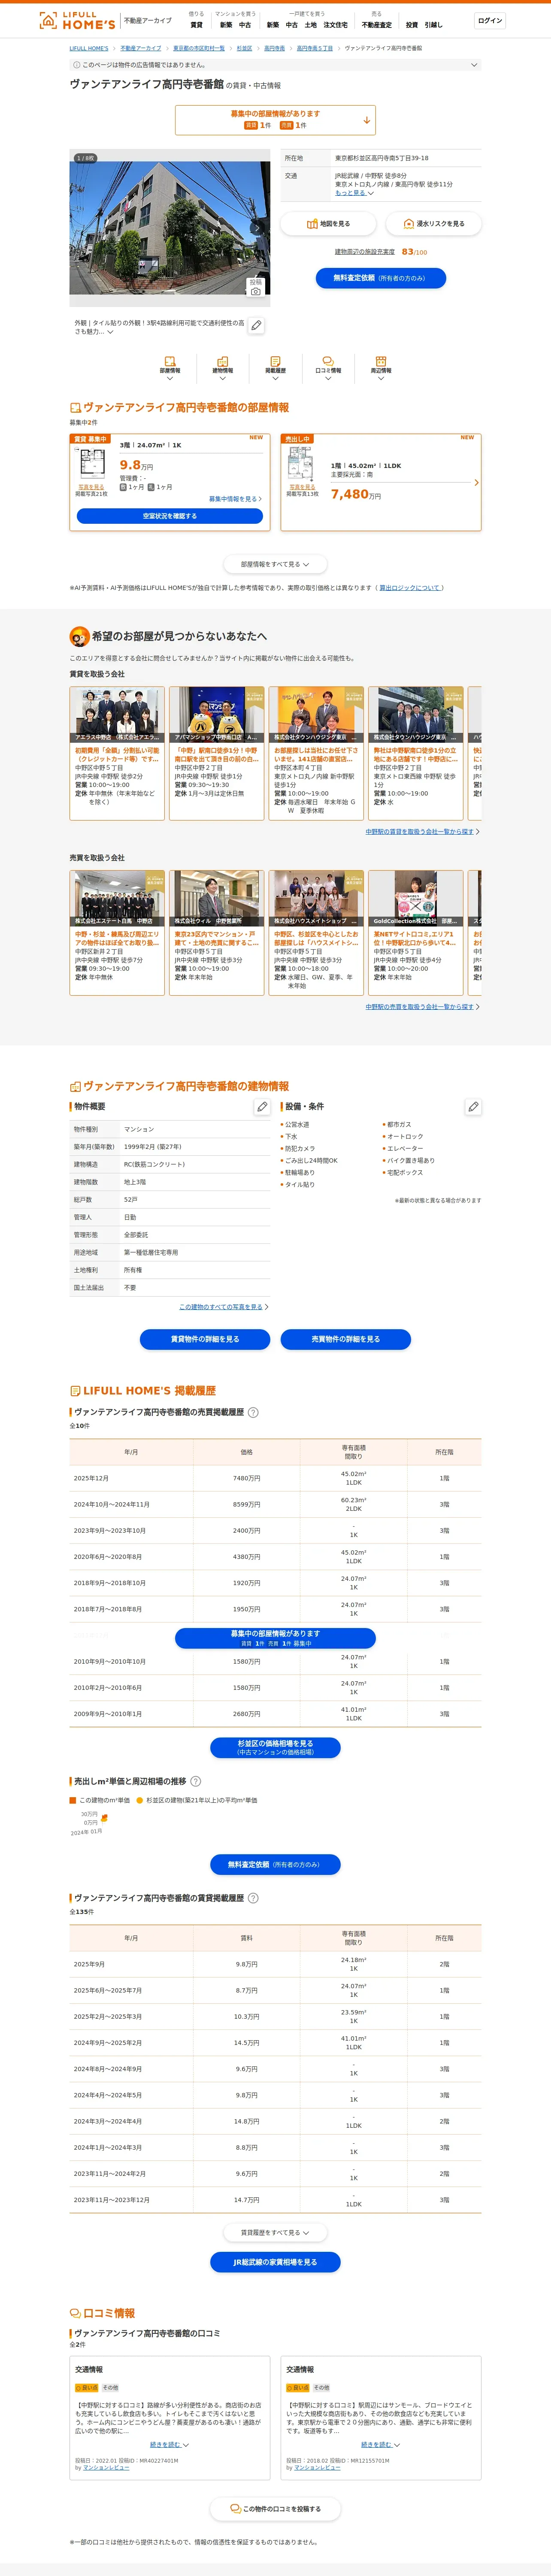
Task: Click 無料査定依頼 button near the photo
Action: pyautogui.click(x=380, y=278)
